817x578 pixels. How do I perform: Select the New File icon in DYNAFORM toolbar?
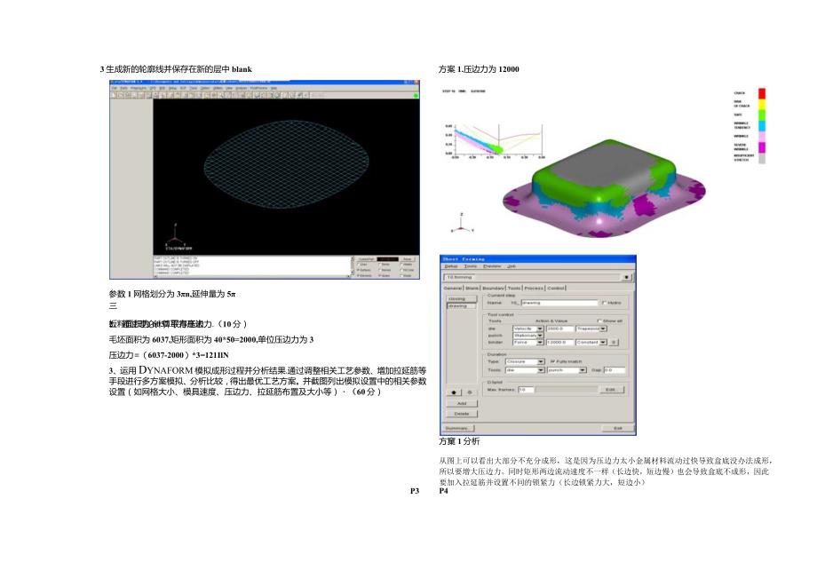coord(114,95)
